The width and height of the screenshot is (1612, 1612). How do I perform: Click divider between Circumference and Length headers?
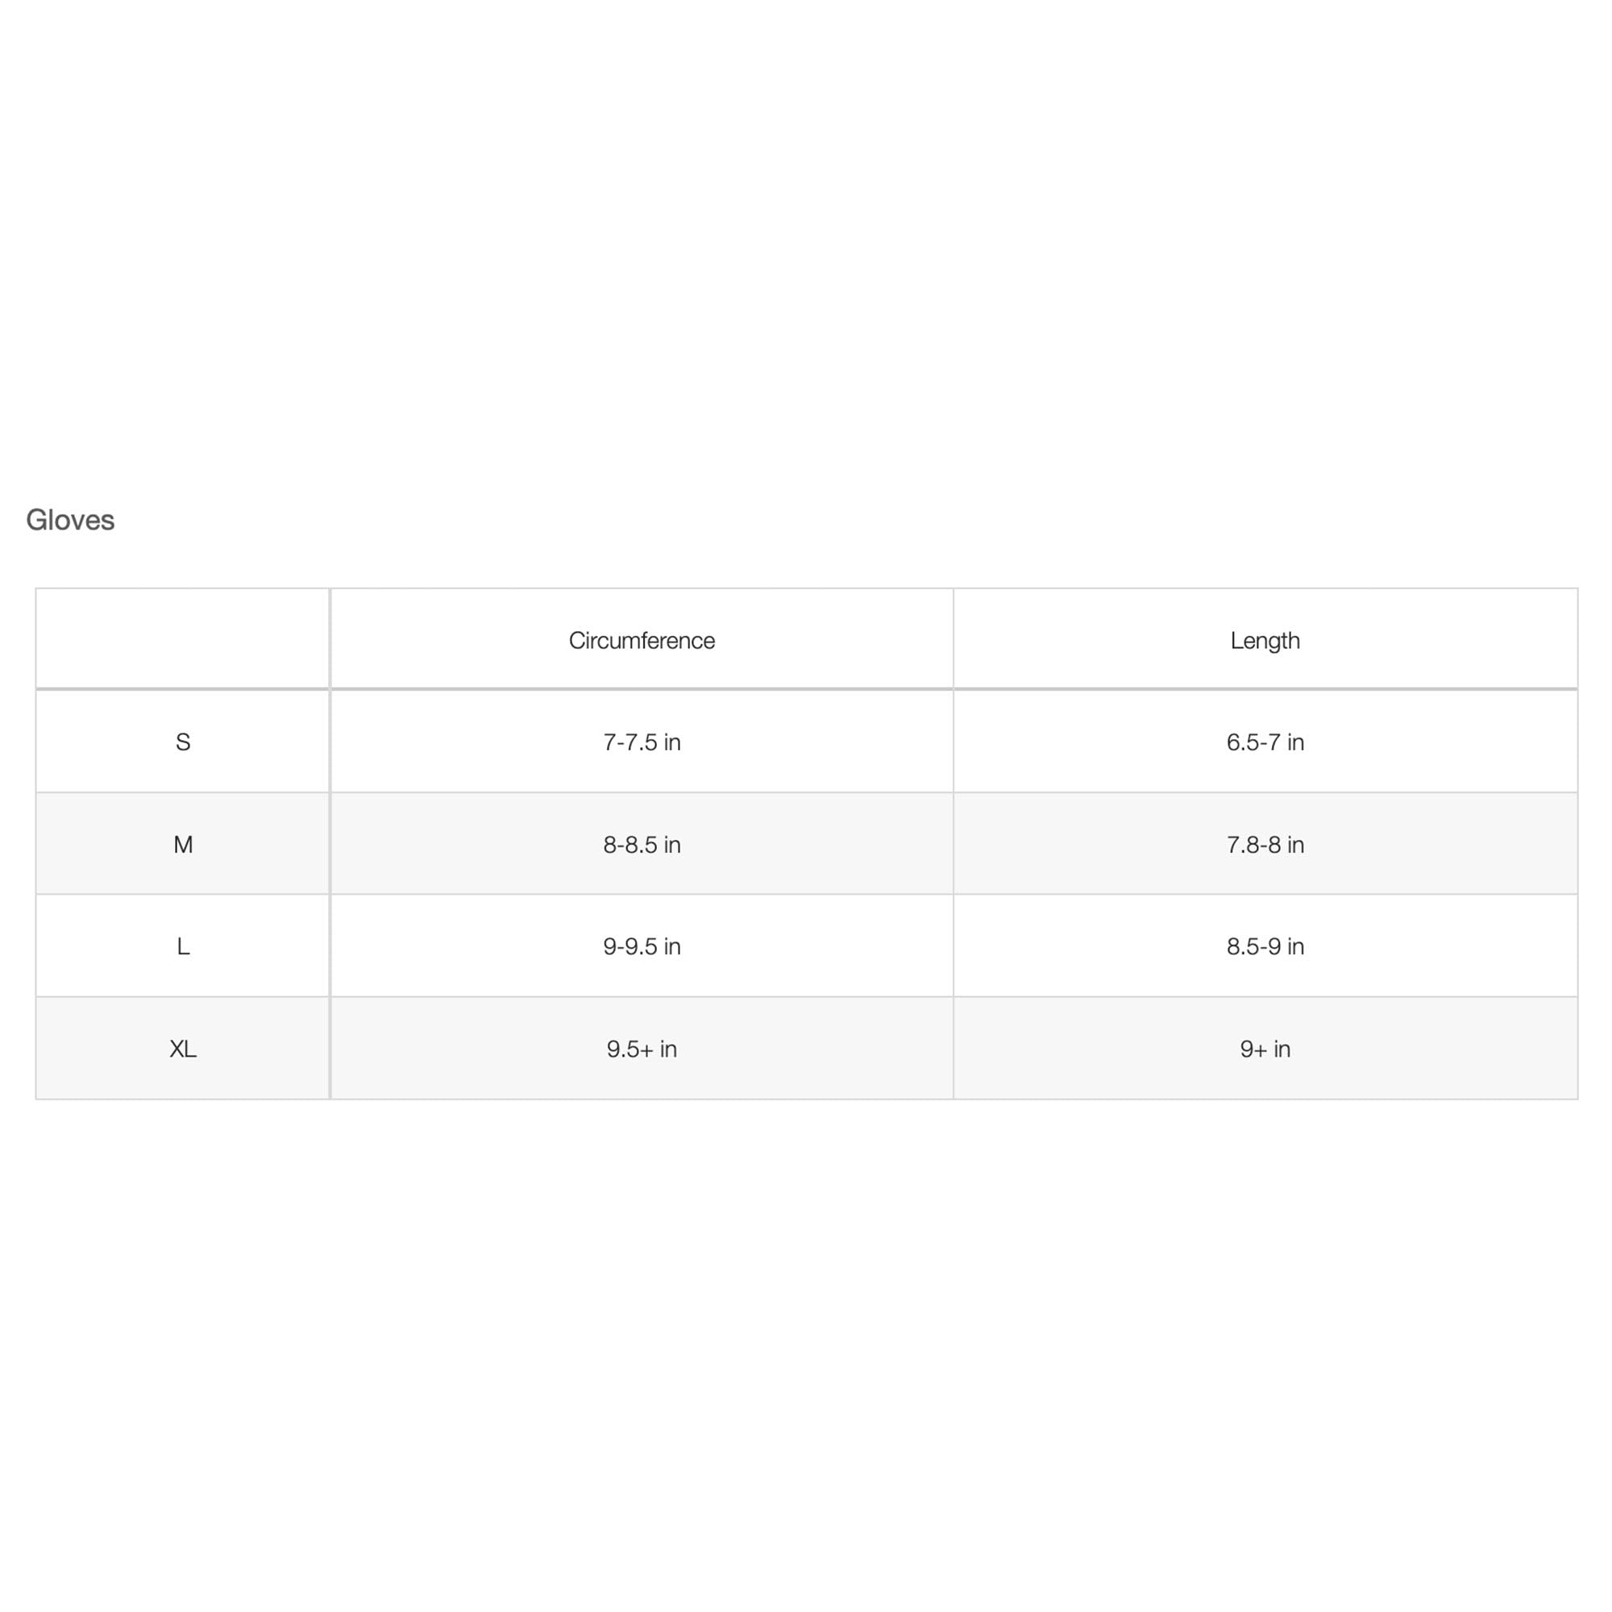click(x=953, y=639)
